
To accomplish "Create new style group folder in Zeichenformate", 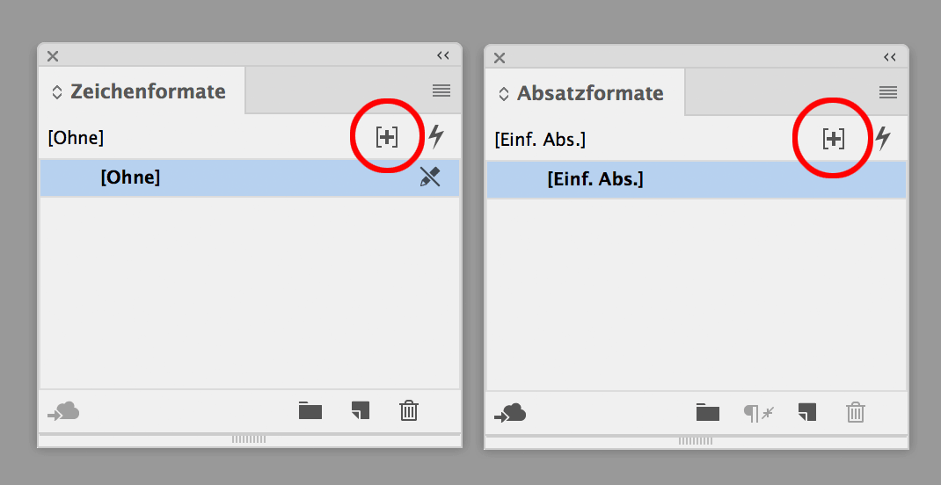I will (x=310, y=410).
